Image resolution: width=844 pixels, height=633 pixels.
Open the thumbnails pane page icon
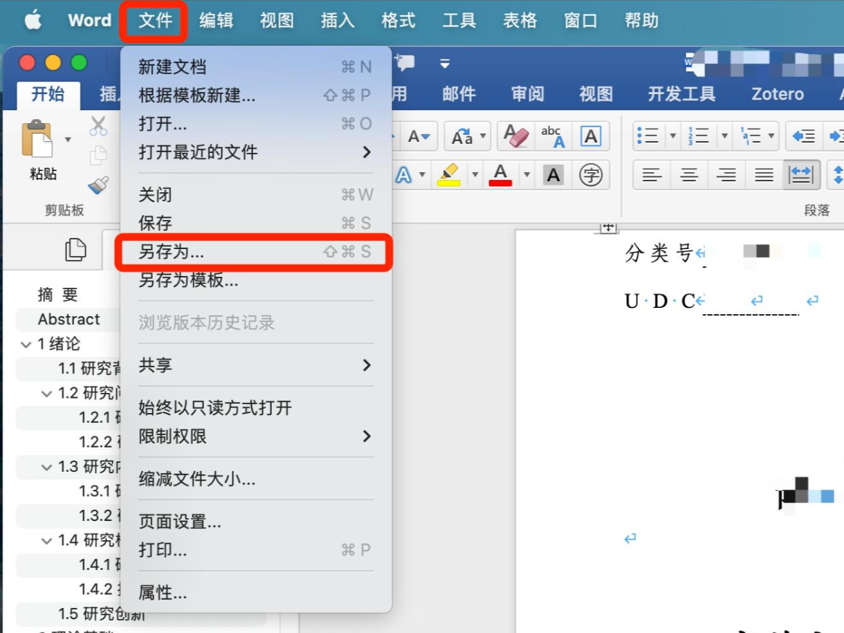(75, 250)
